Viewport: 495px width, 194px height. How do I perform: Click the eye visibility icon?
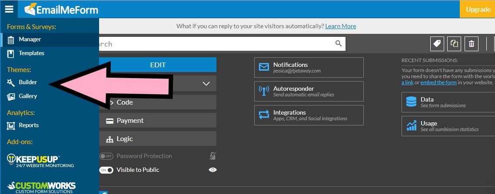coord(212,170)
